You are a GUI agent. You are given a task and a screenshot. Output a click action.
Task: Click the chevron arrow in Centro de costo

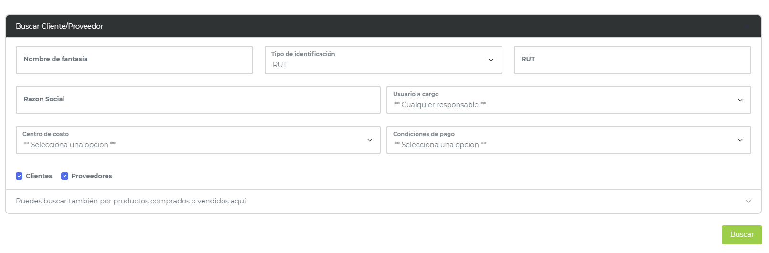pyautogui.click(x=369, y=140)
